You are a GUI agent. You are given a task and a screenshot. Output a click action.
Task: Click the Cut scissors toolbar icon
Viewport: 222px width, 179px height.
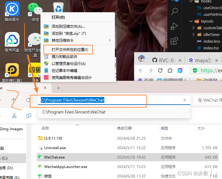click(14, 116)
